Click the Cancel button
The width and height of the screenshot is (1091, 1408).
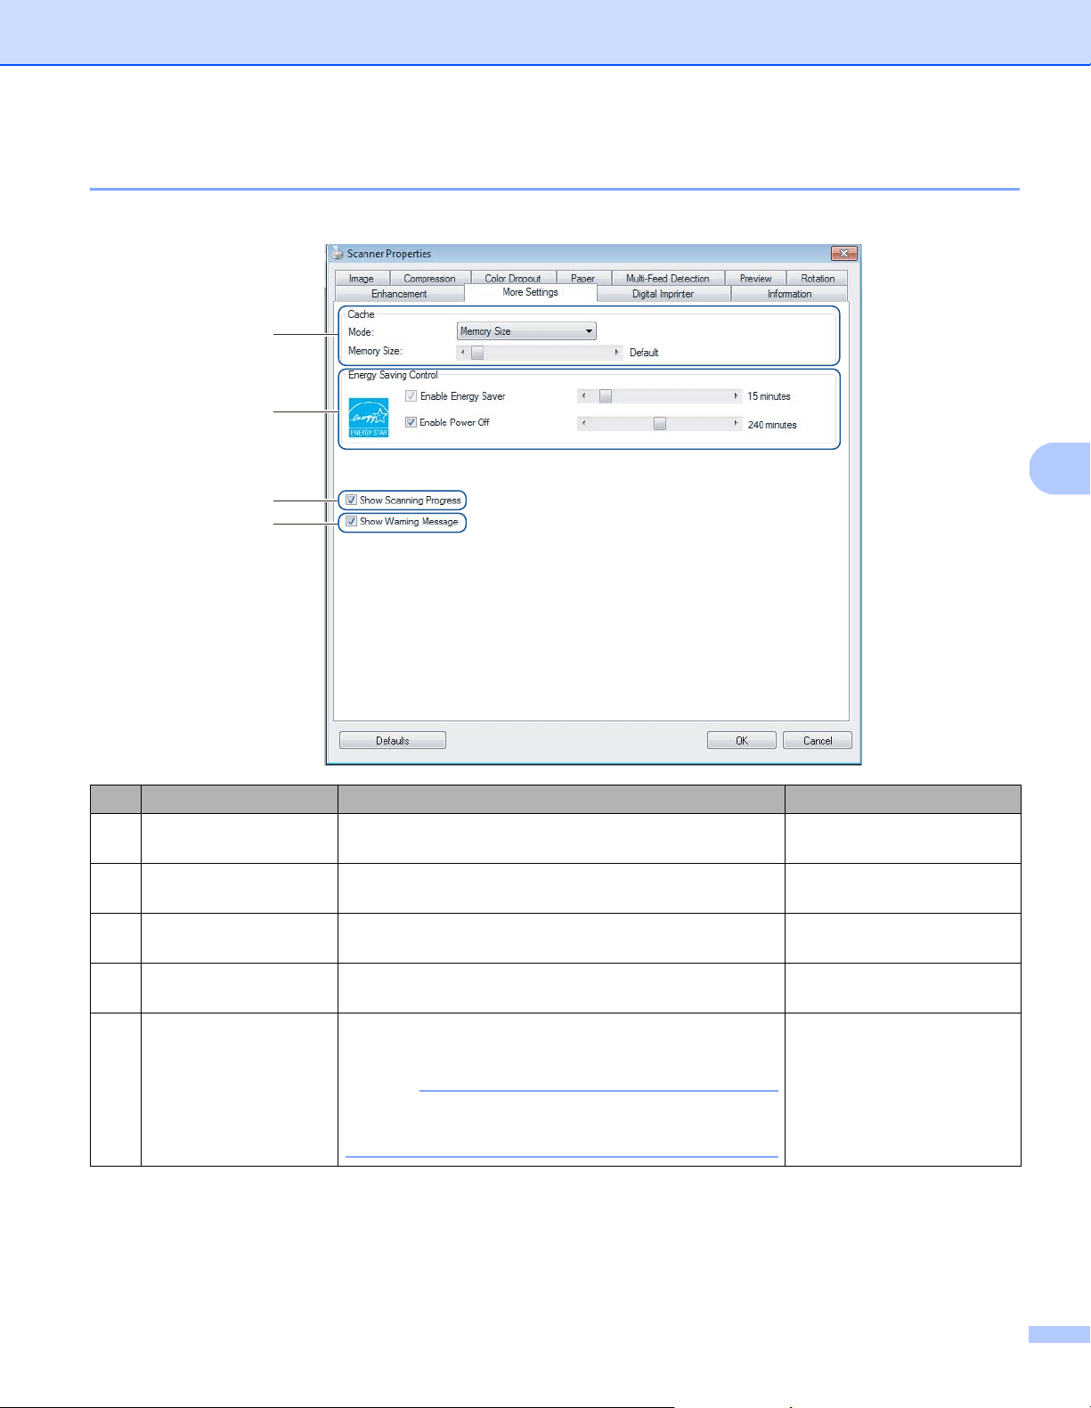tap(818, 741)
